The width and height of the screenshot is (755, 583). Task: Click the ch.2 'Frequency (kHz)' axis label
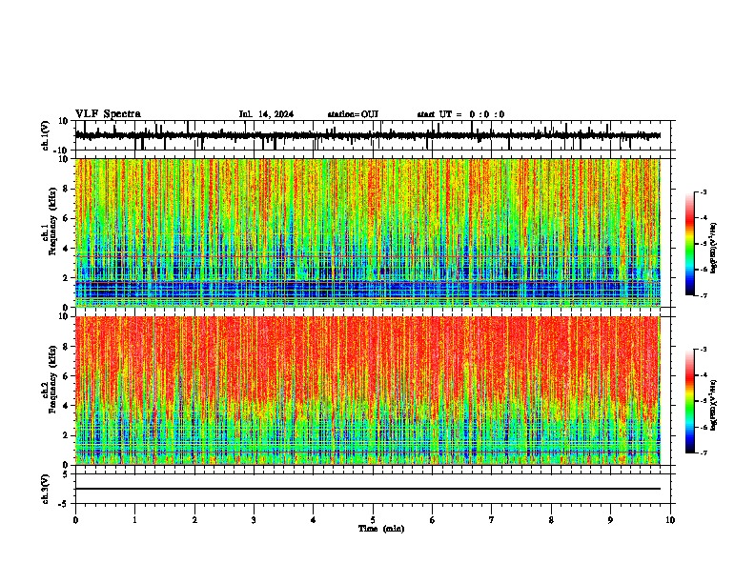tap(52, 379)
